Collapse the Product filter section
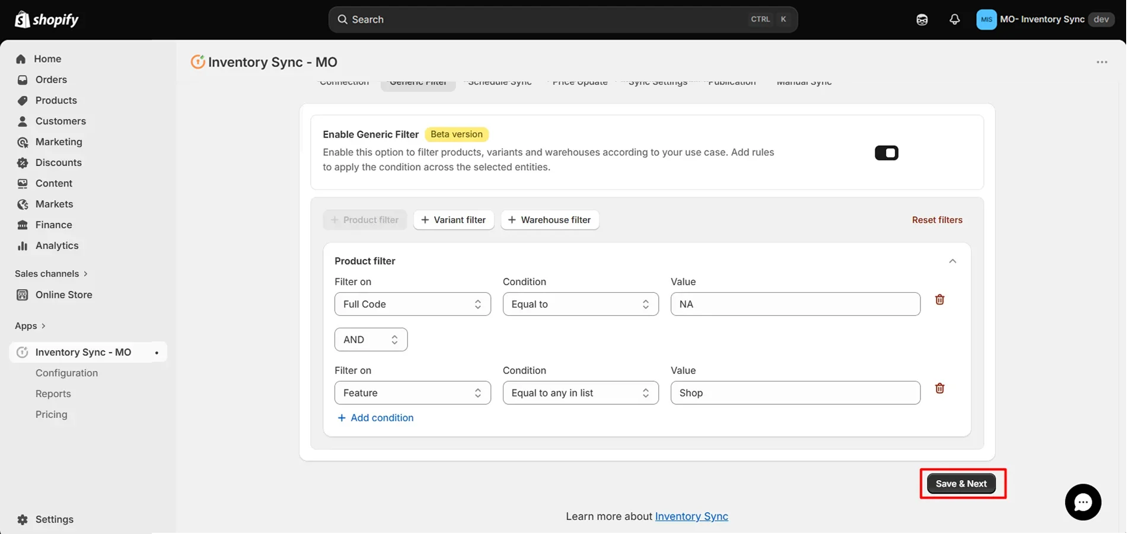1138x534 pixels. pos(952,261)
